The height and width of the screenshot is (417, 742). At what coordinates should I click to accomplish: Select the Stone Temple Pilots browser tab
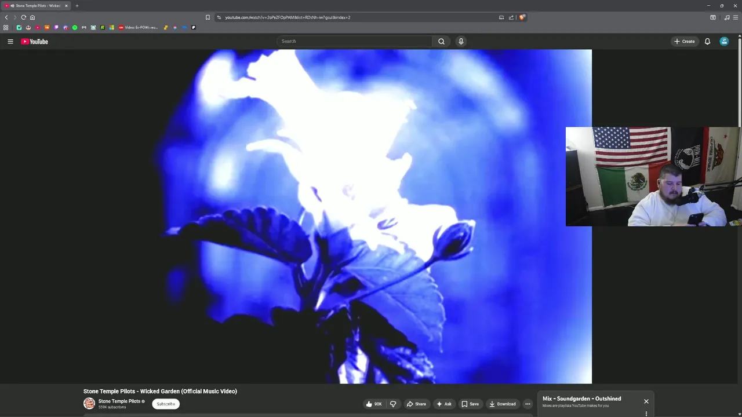coord(35,6)
